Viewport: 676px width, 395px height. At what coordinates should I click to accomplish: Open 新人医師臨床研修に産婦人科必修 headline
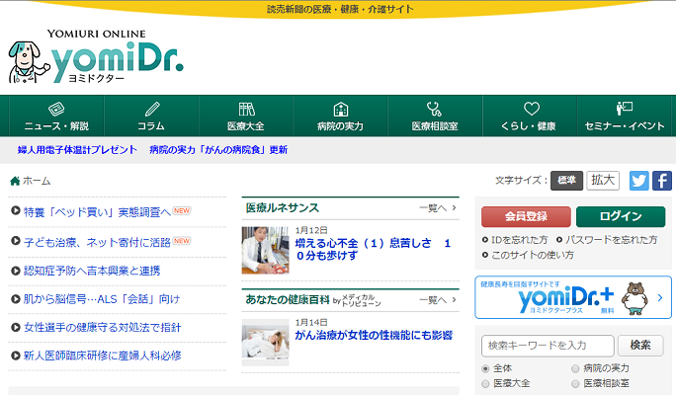point(102,355)
